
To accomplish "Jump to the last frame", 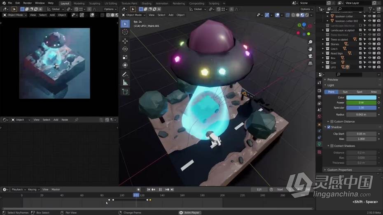I will tap(172, 190).
